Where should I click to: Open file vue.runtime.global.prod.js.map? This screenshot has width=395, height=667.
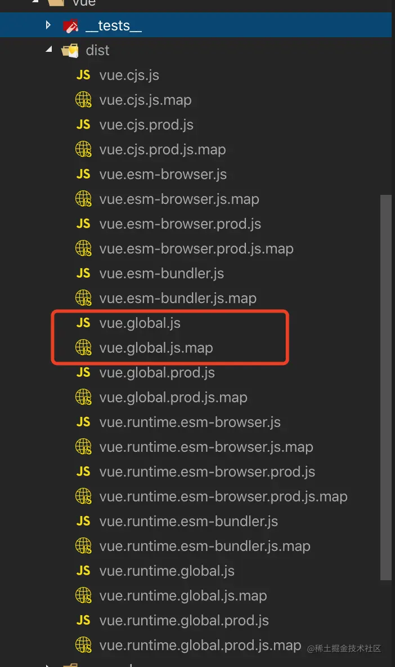point(200,645)
